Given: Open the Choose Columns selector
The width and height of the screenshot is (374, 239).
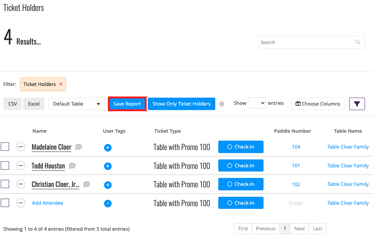Looking at the screenshot, I should click(318, 104).
